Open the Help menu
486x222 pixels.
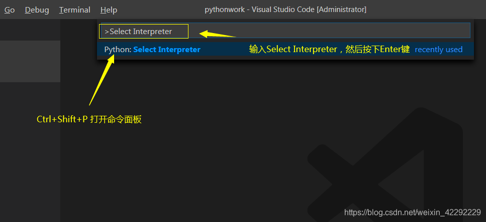(109, 10)
